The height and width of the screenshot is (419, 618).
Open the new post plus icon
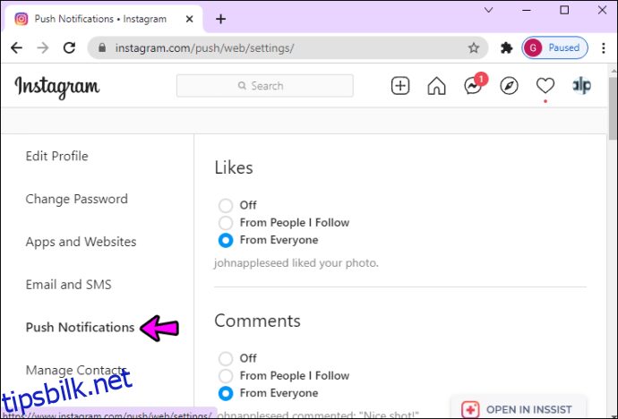[400, 86]
